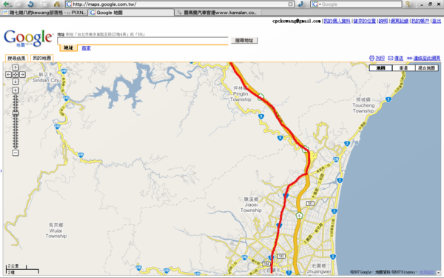Focus the URL address bar
444x278 pixels.
pos(180,4)
